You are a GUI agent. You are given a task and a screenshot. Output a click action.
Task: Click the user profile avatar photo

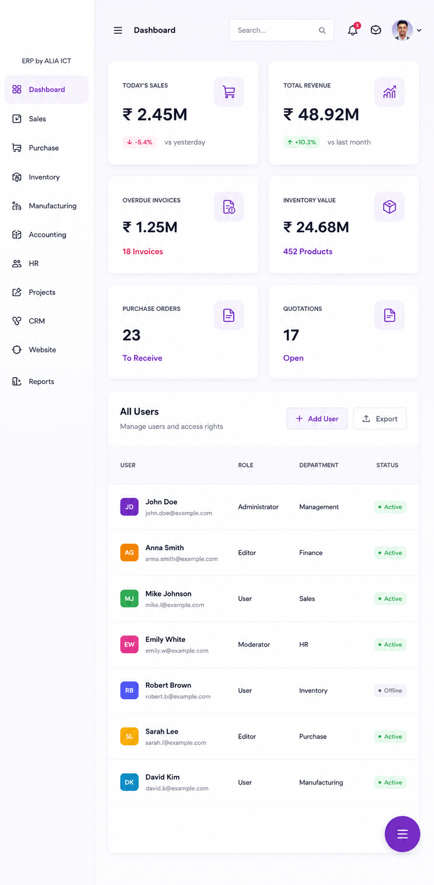(x=402, y=30)
